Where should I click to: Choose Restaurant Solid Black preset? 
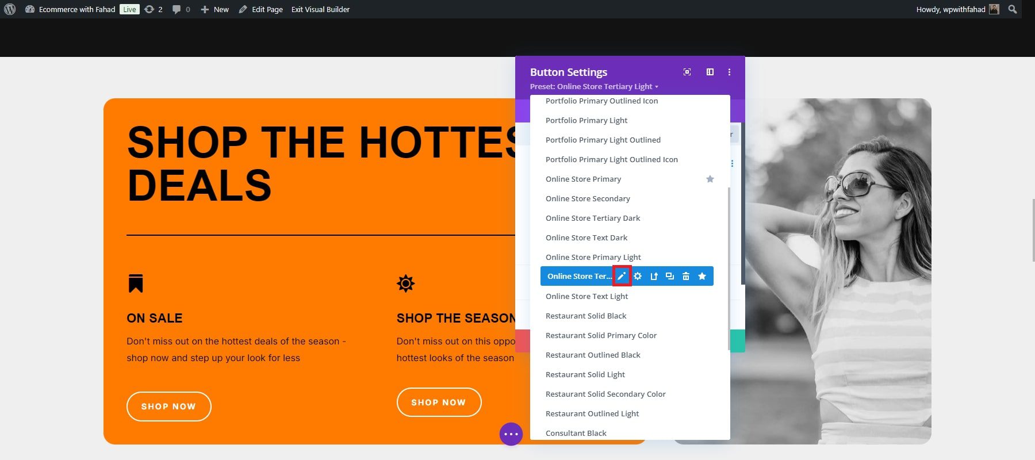[x=586, y=316]
